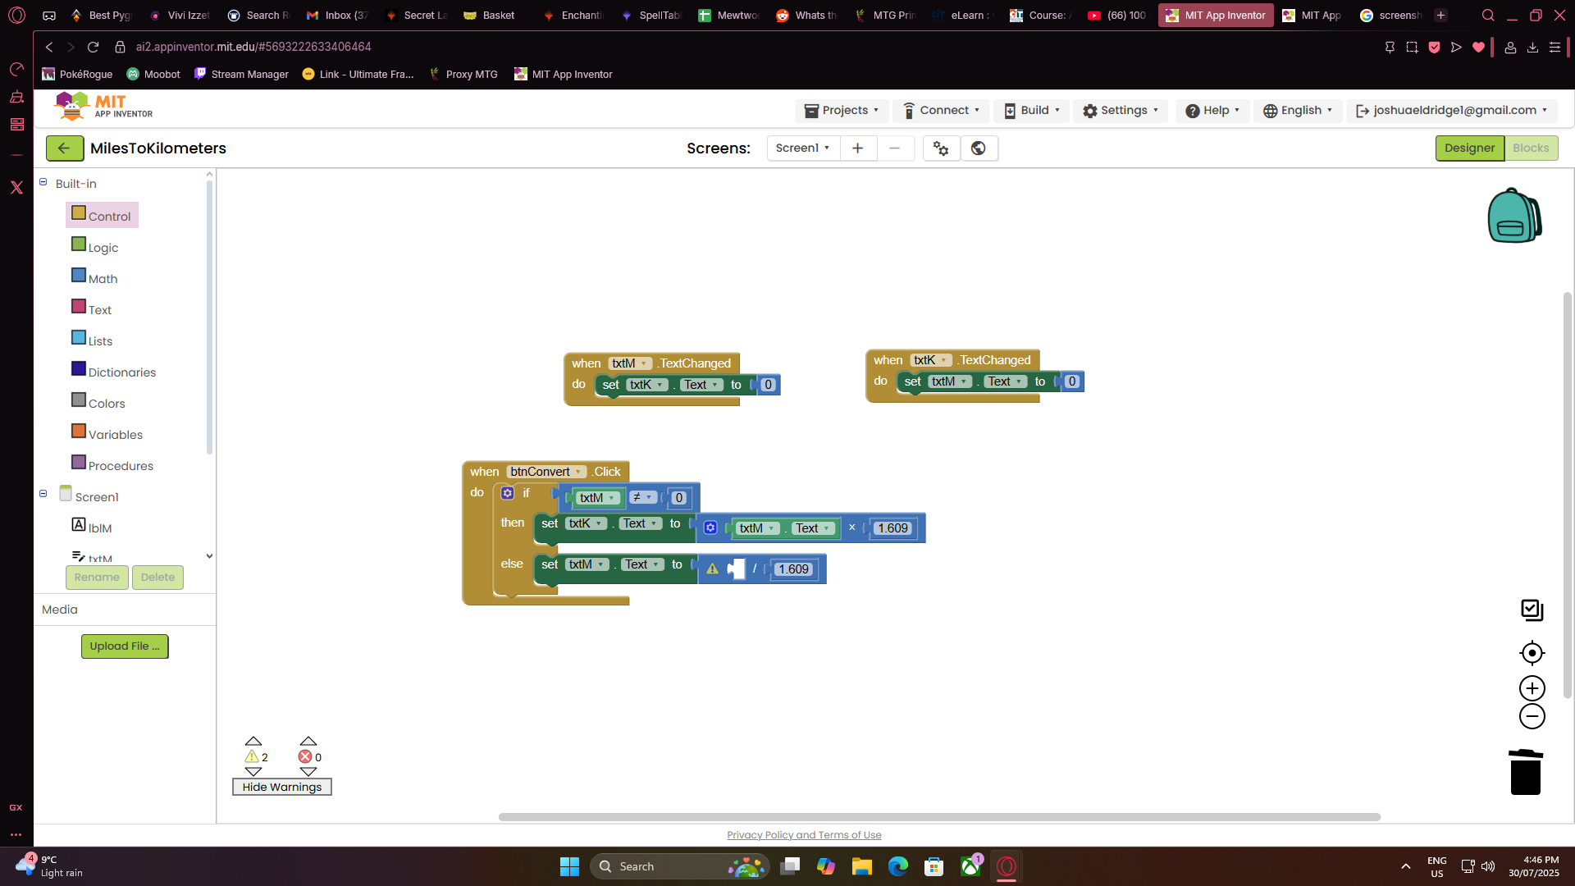Toggle mutator gear on if block
Image resolution: width=1575 pixels, height=886 pixels.
tap(507, 493)
